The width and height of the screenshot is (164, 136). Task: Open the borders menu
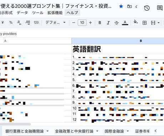pos(144,23)
